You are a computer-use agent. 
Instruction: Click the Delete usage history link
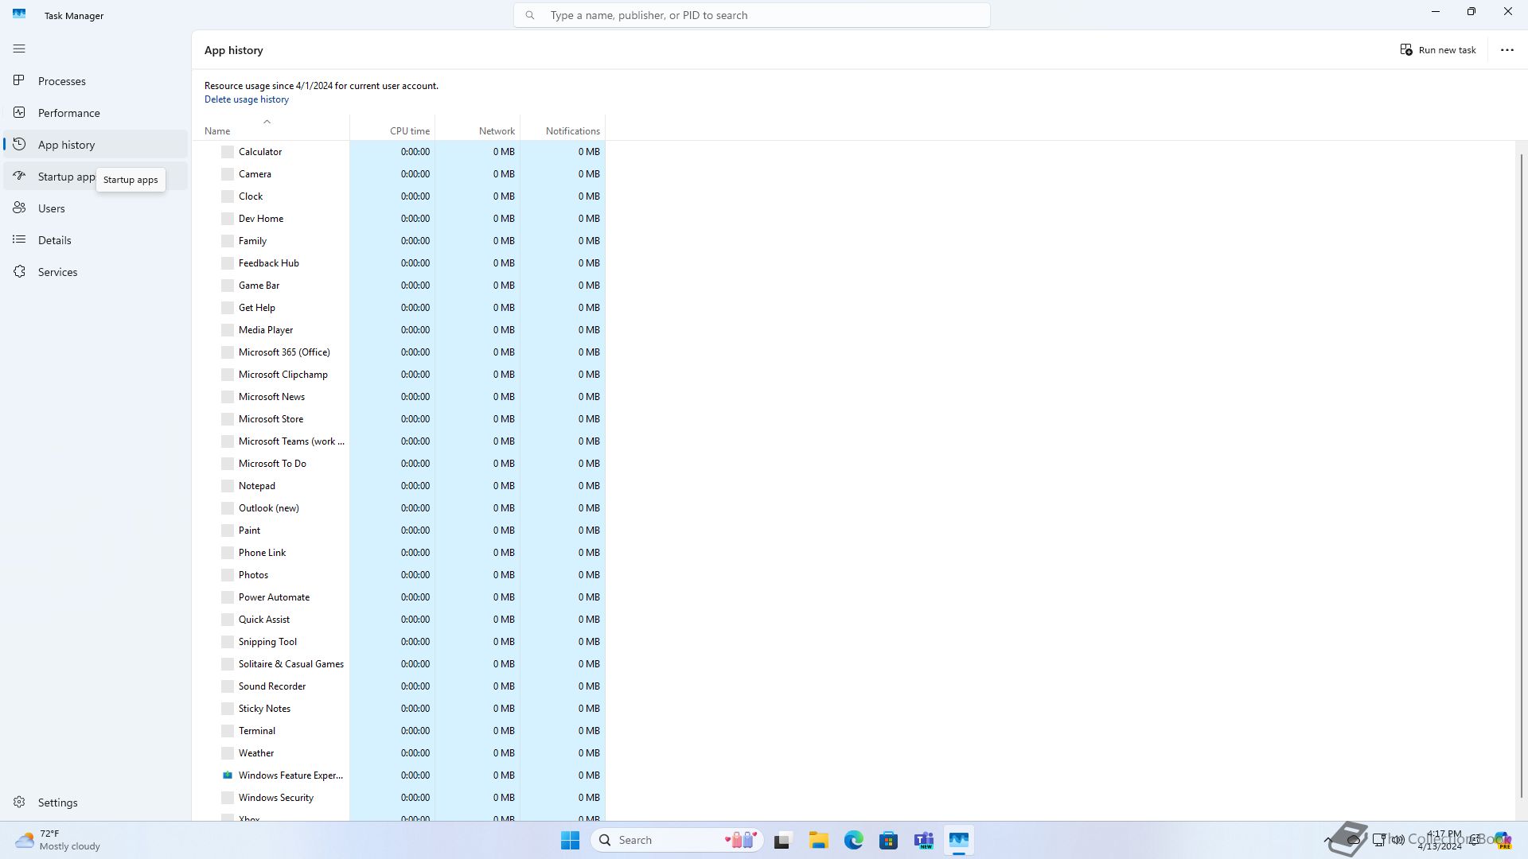(246, 99)
